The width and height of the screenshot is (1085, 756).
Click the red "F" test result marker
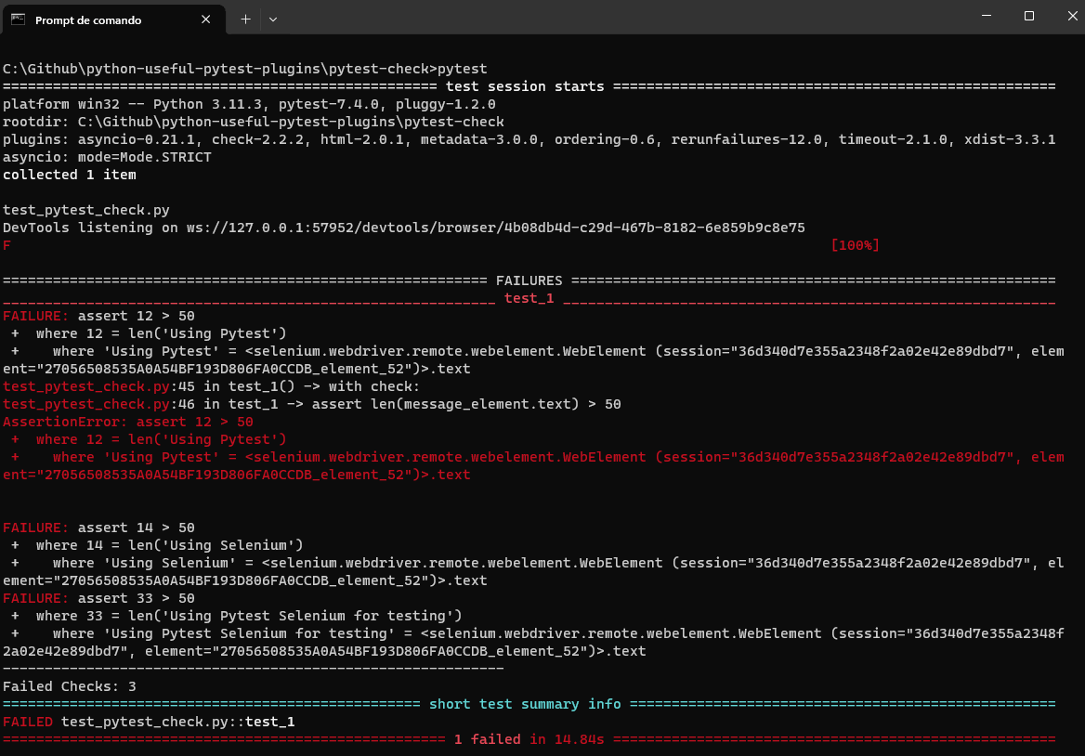[x=7, y=245]
